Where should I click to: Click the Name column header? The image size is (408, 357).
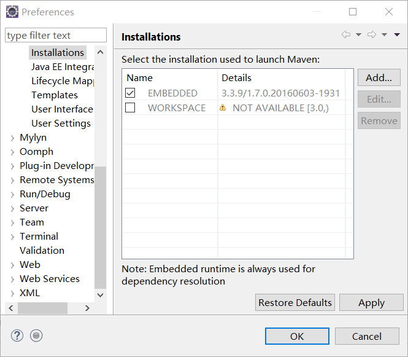(170, 77)
